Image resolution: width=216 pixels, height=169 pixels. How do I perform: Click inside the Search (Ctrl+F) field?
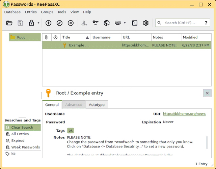click(183, 23)
